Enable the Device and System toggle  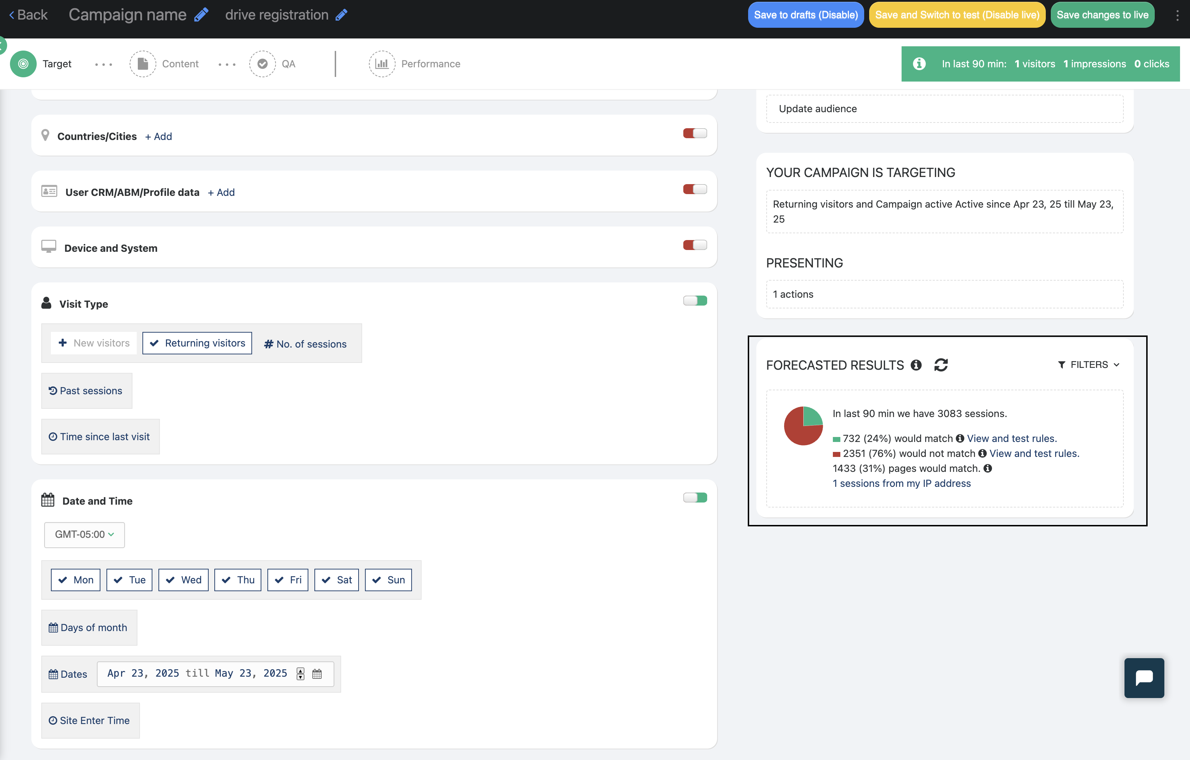695,245
